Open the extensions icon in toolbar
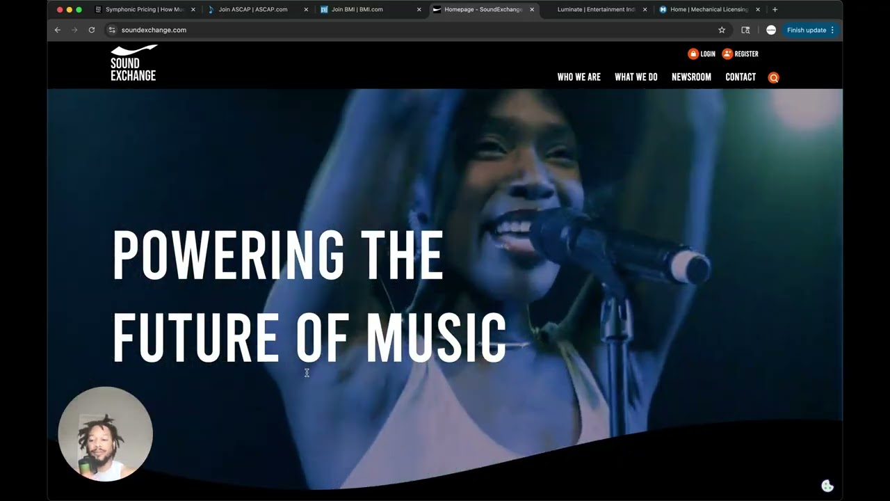 coord(745,30)
